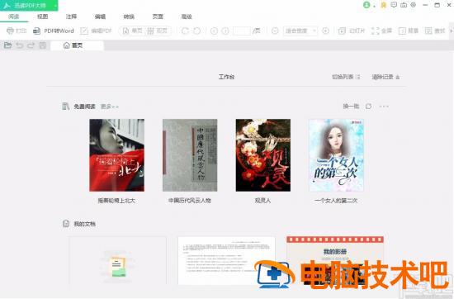This screenshot has height=299, width=454.
Task: Click the PDF转Word convert icon
Action: click(x=36, y=31)
